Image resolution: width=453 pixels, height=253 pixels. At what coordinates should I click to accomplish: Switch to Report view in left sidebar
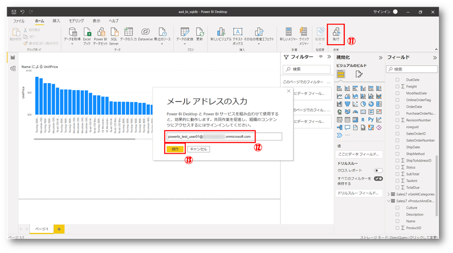(x=13, y=57)
